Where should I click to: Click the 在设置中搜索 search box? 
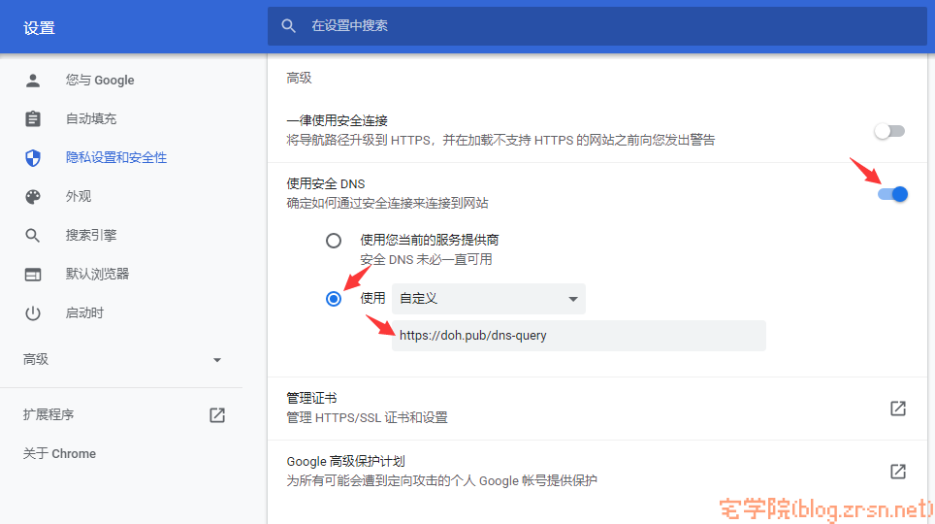[x=596, y=26]
